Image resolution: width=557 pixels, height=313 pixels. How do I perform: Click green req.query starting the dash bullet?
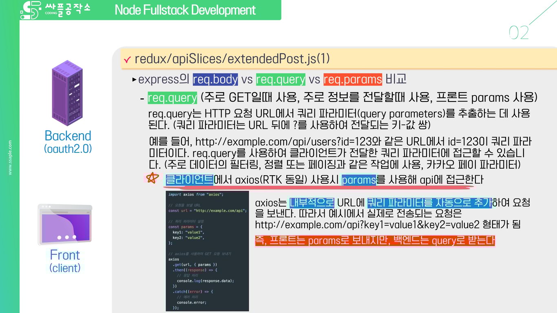pos(172,98)
